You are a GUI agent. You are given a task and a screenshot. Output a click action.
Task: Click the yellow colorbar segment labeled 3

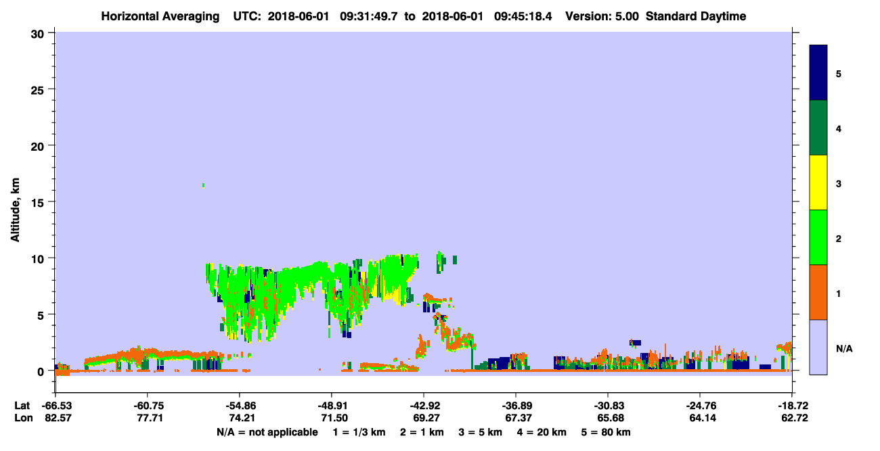(818, 183)
